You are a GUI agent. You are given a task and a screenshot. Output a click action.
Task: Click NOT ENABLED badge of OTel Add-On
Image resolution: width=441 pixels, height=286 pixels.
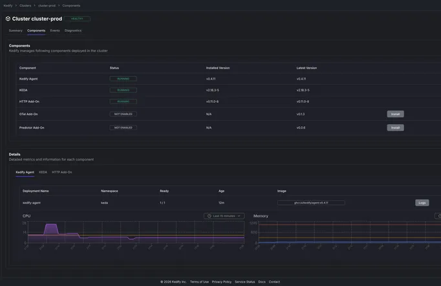(x=124, y=114)
